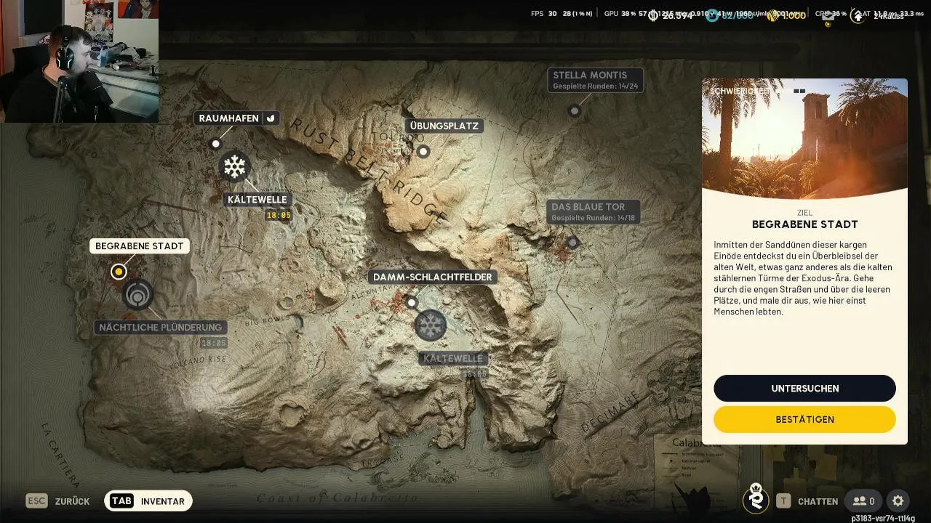Viewport: 931px width, 523px height.
Task: Click the 'Gespielte Runden: 14/18' text
Action: point(593,218)
